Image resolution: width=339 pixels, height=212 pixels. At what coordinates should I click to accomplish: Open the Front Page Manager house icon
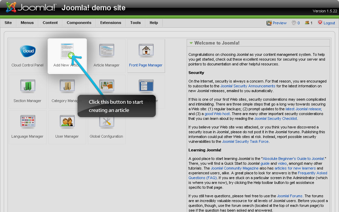[146, 51]
